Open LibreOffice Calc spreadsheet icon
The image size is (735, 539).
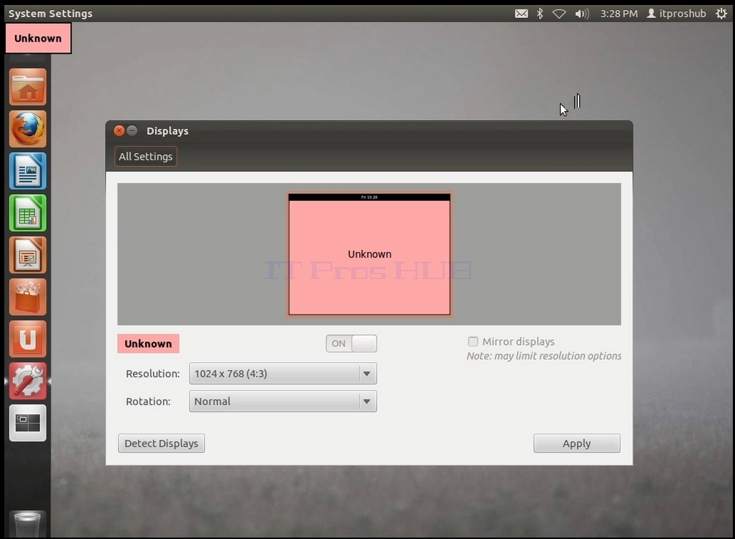(28, 213)
